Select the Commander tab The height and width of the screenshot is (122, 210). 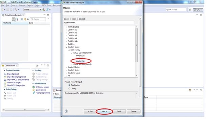coord(9,65)
